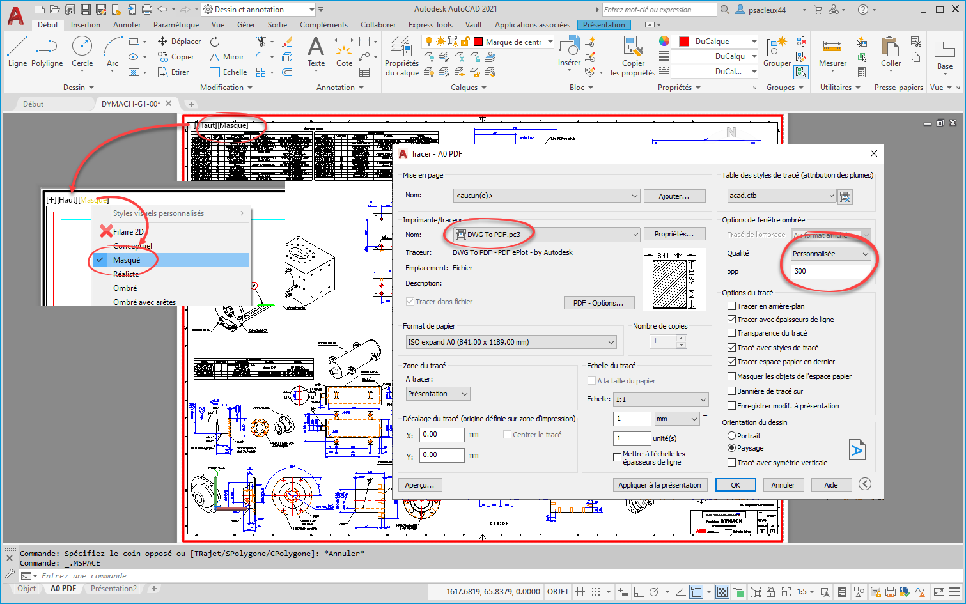The image size is (966, 604).
Task: Open the Mise en page Nom dropdown
Action: click(x=547, y=196)
